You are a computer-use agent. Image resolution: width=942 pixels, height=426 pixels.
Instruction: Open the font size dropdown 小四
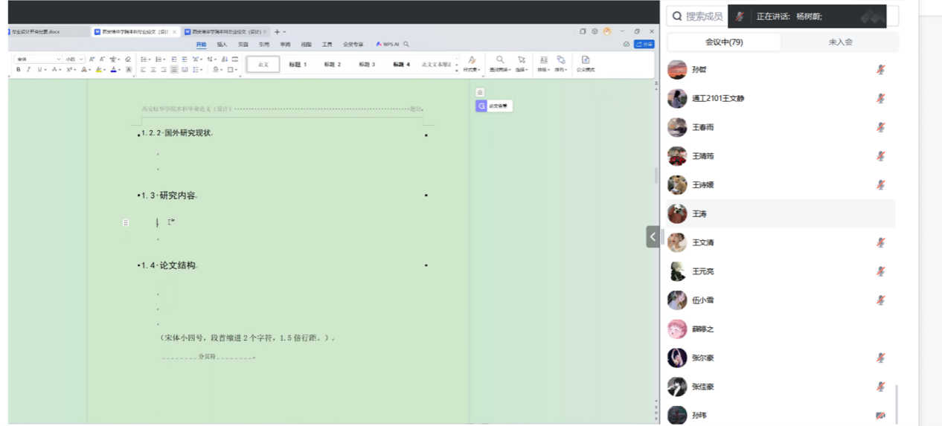[x=74, y=59]
